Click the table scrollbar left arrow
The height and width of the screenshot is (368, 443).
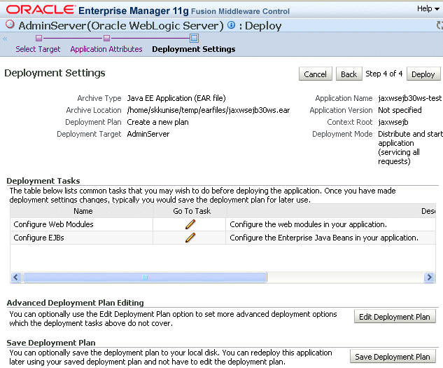16,277
